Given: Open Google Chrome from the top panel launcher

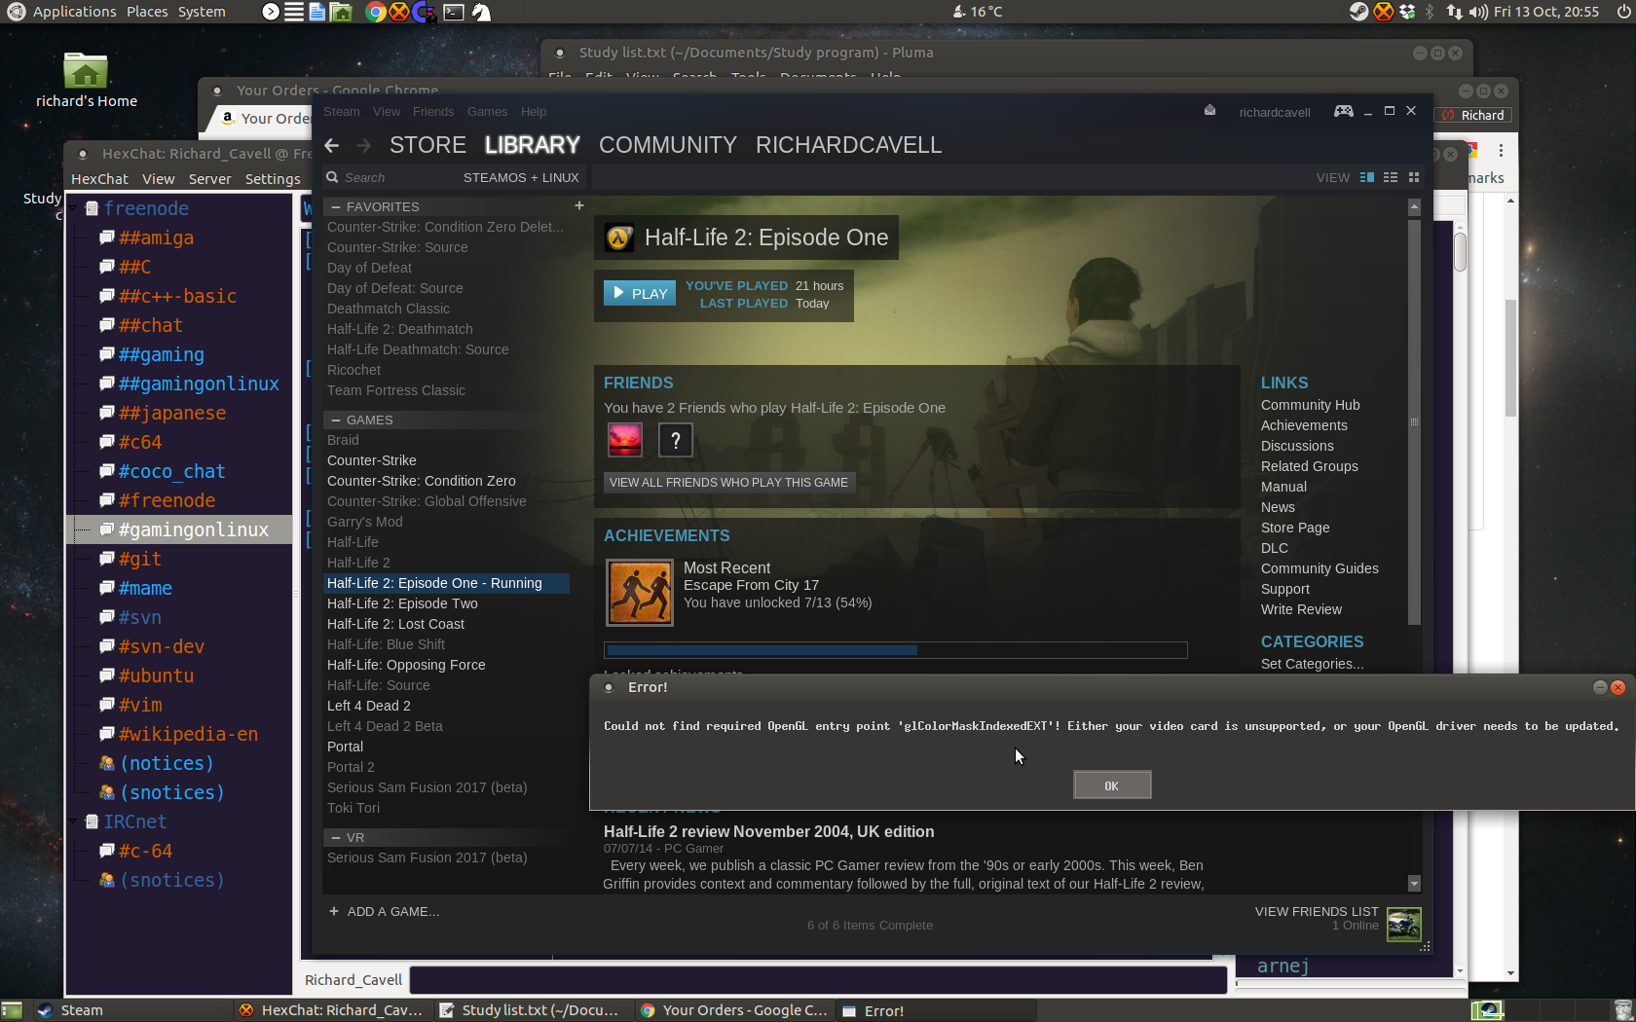Looking at the screenshot, I should pyautogui.click(x=375, y=12).
